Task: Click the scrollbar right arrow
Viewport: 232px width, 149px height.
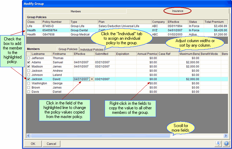Action: pyautogui.click(x=226, y=136)
